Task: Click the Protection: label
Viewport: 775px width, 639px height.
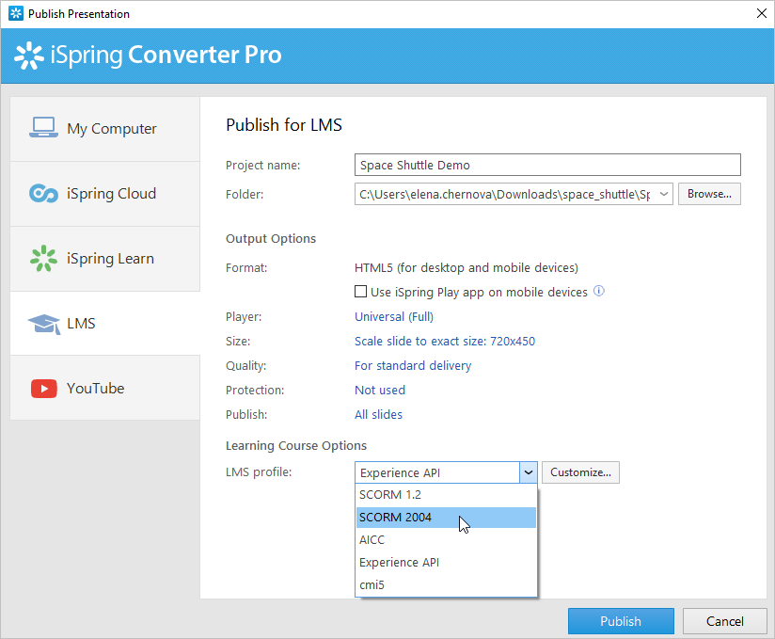Action: (255, 391)
